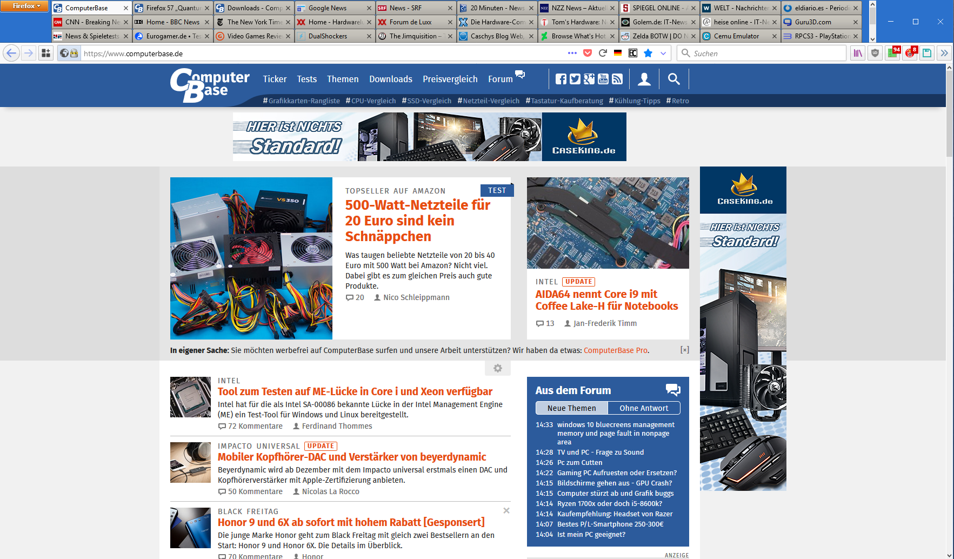Open Tool zum Testen auf ME-Lücke article
The image size is (954, 559).
tap(355, 391)
